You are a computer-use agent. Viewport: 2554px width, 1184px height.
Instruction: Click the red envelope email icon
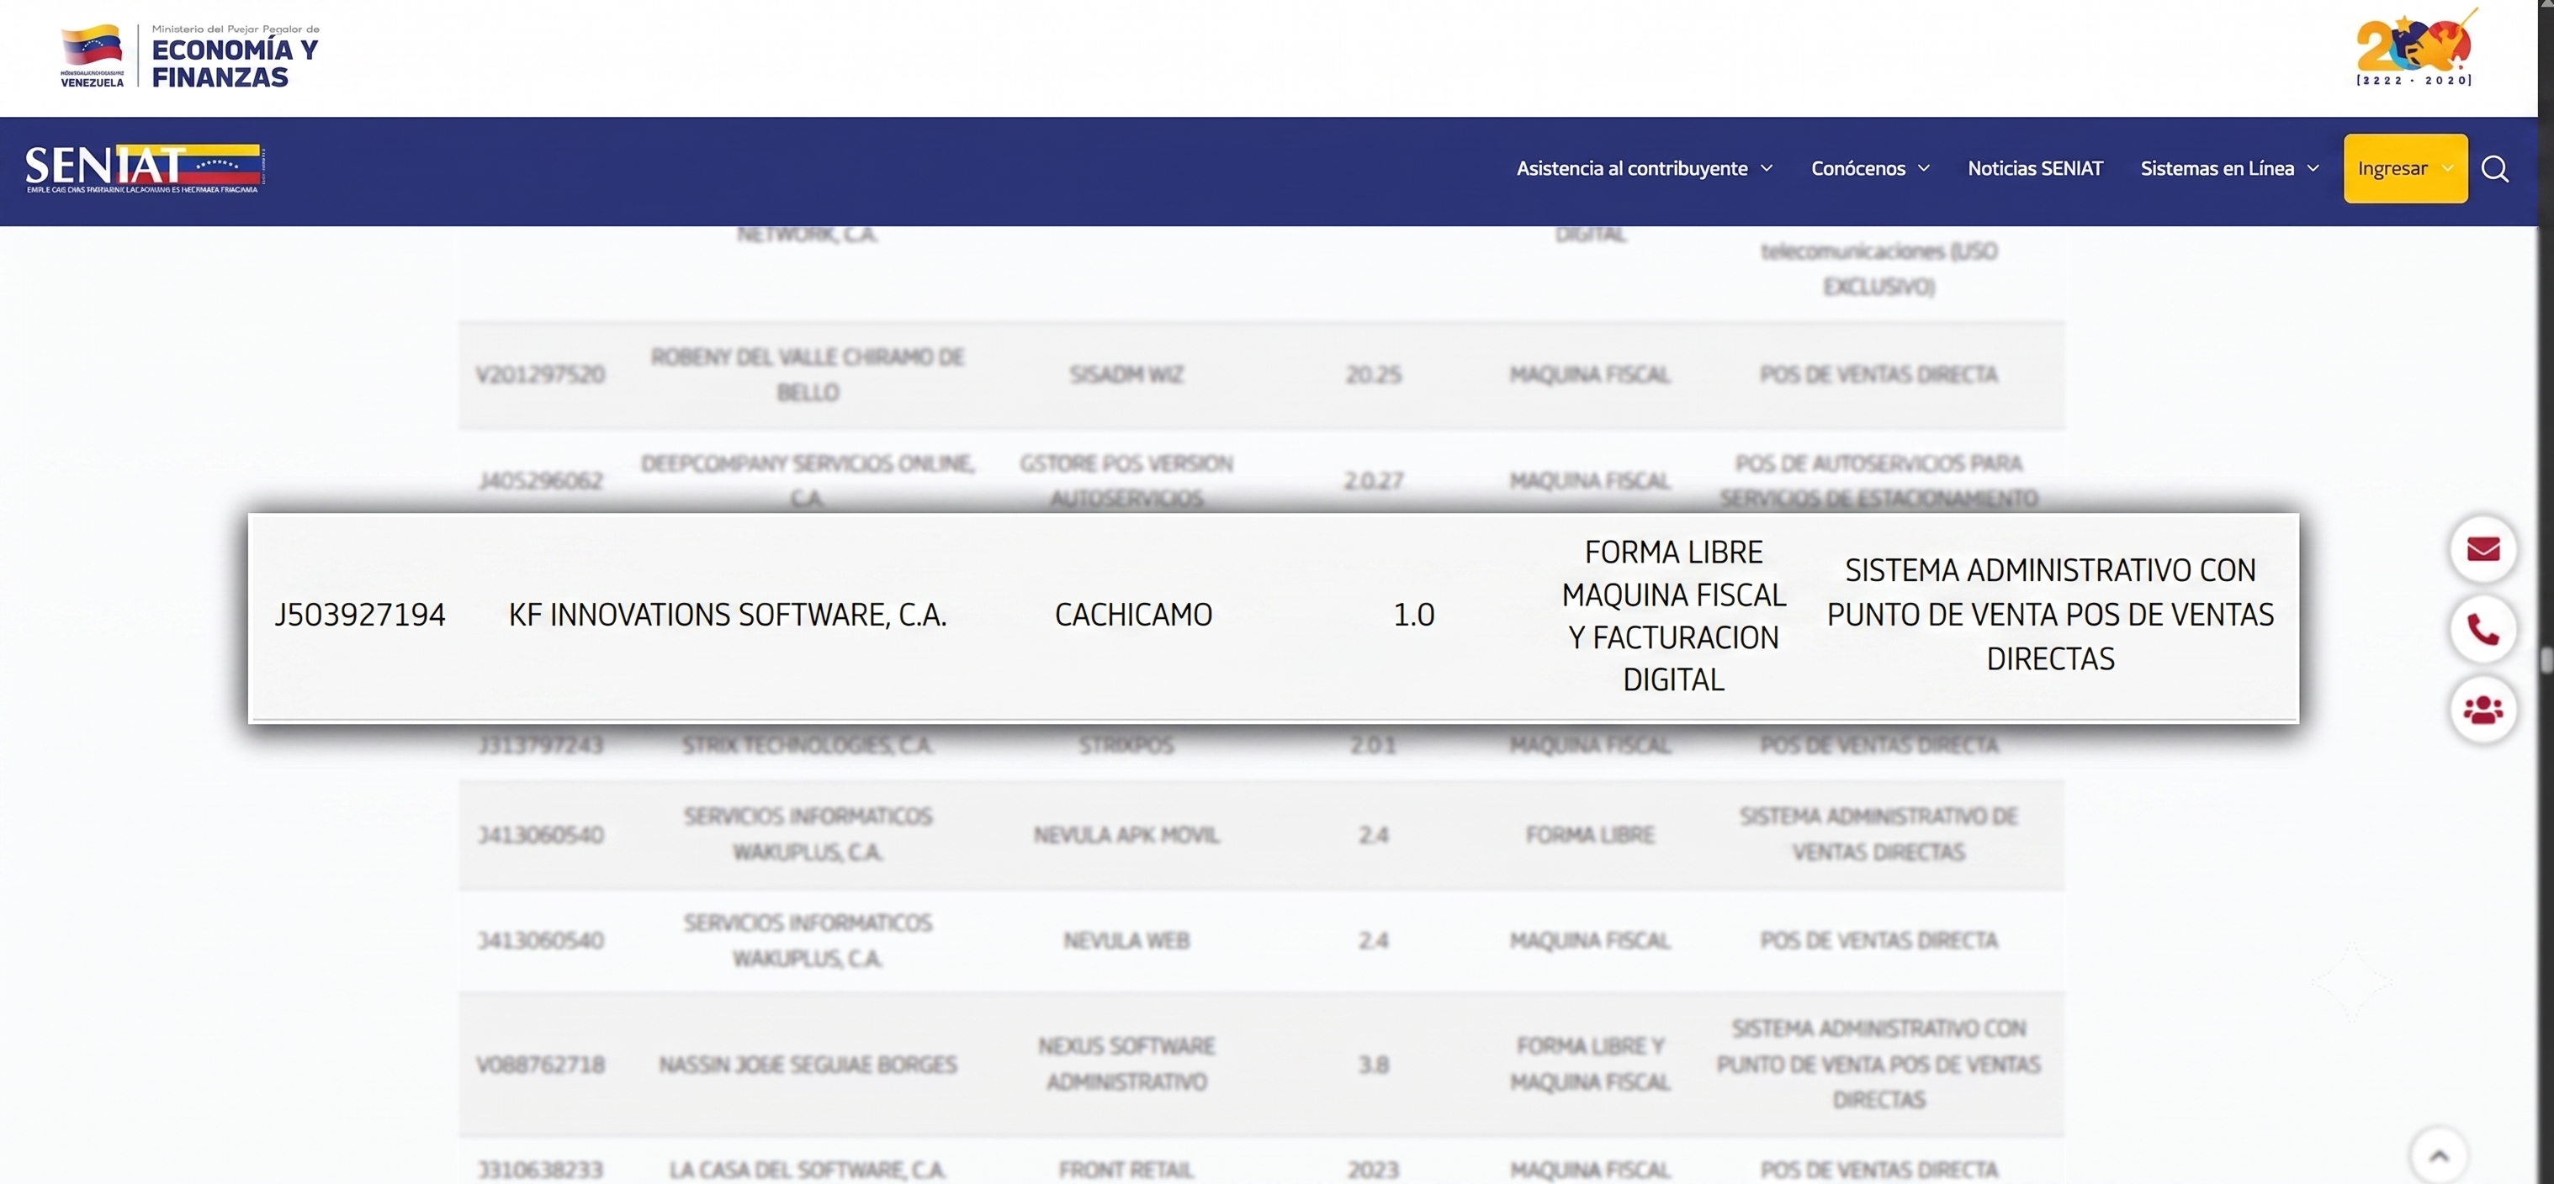coord(2482,549)
